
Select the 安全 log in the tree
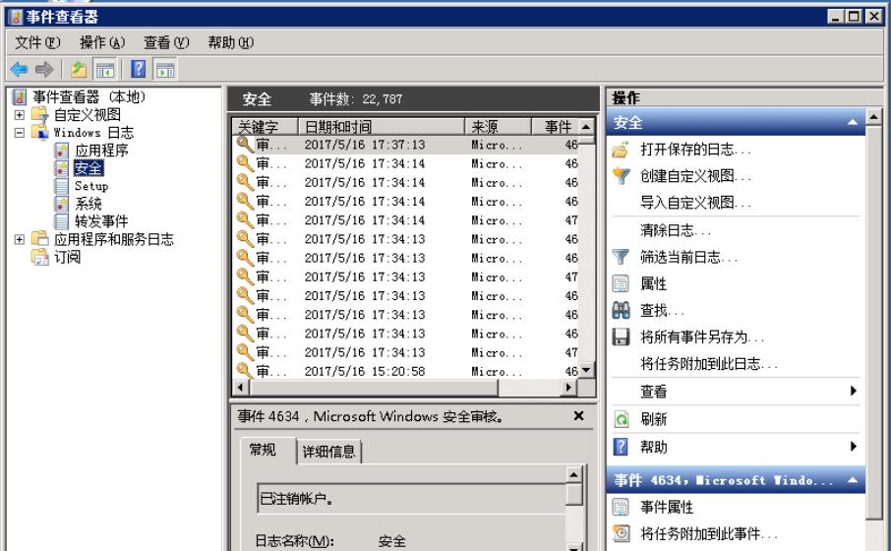point(89,168)
